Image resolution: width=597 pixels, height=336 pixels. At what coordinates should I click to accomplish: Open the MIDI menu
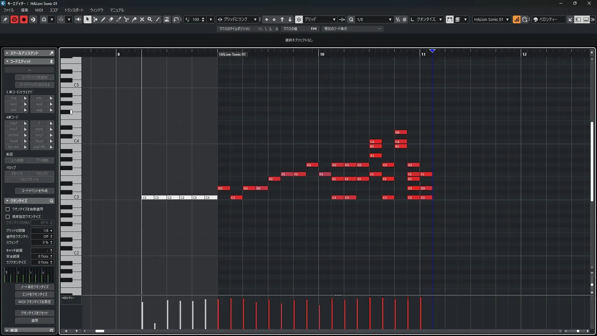(39, 10)
